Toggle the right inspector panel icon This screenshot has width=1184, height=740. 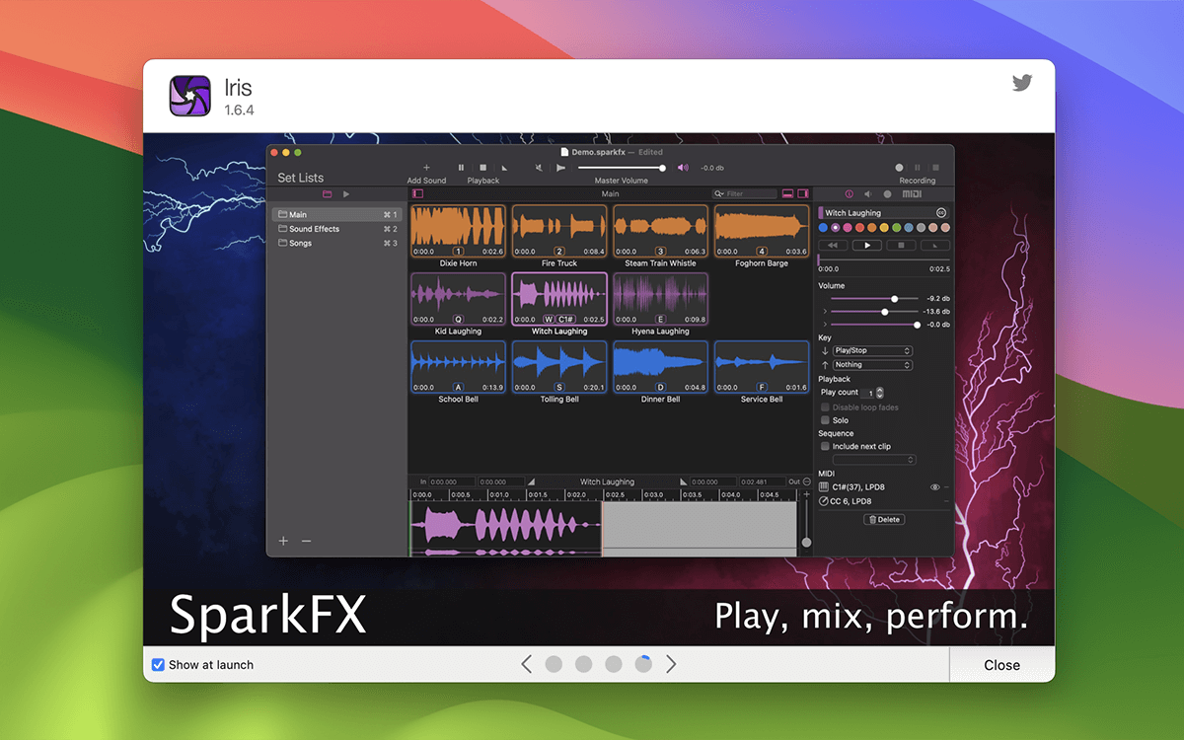[803, 194]
